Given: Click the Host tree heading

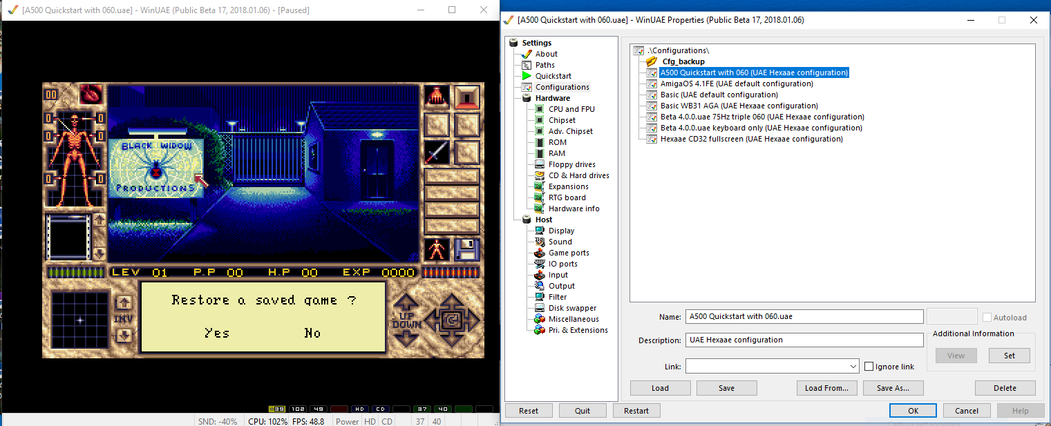Looking at the screenshot, I should tap(544, 220).
